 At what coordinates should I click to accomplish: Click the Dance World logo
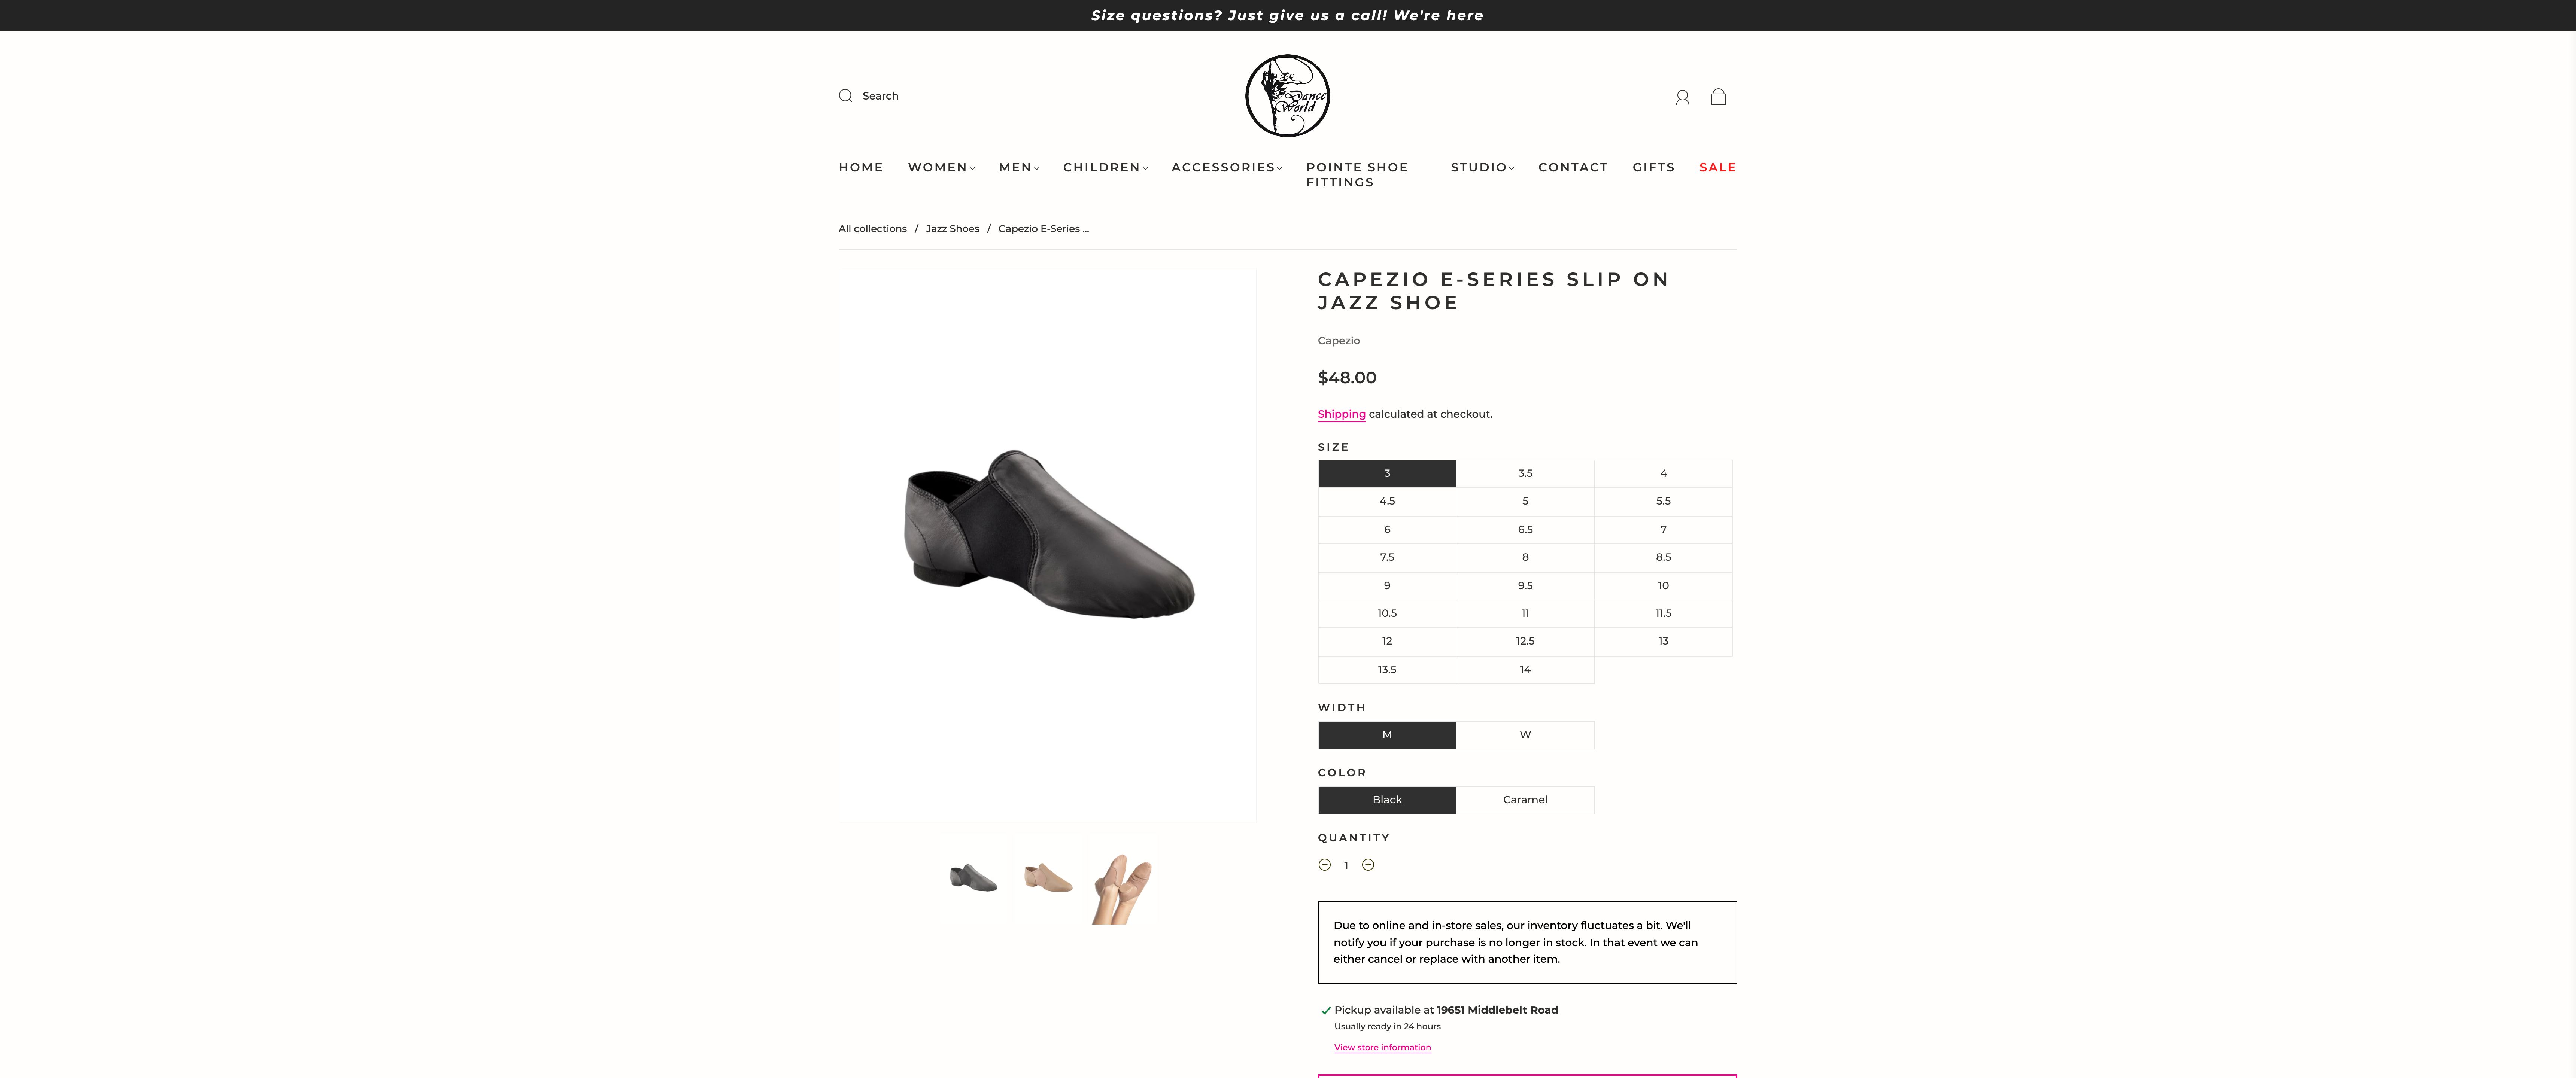pyautogui.click(x=1287, y=96)
